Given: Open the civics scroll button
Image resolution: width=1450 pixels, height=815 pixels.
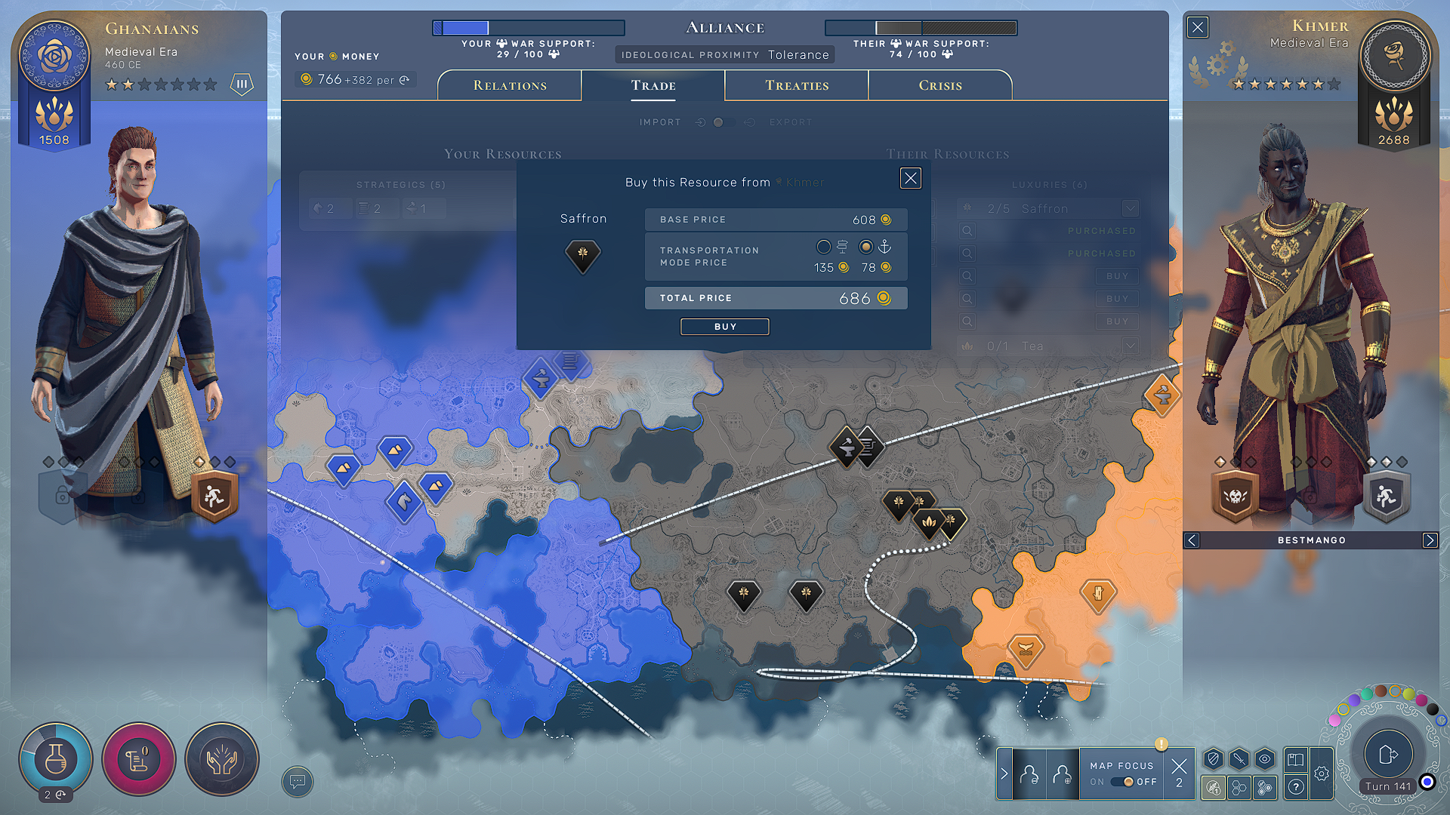Looking at the screenshot, I should click(139, 758).
